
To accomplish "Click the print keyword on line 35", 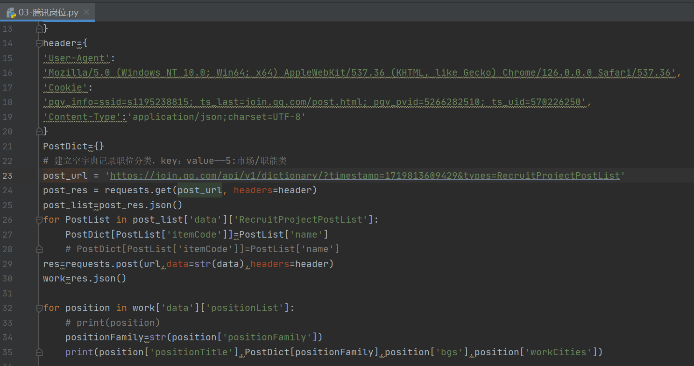I will coord(79,352).
